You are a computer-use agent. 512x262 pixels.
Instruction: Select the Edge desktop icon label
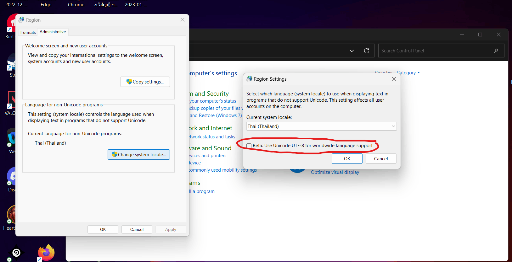46,5
